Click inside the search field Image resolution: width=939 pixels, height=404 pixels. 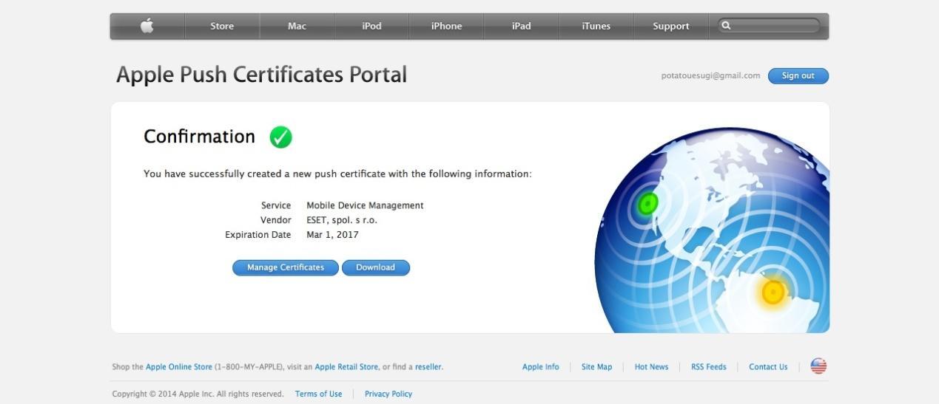pyautogui.click(x=770, y=26)
